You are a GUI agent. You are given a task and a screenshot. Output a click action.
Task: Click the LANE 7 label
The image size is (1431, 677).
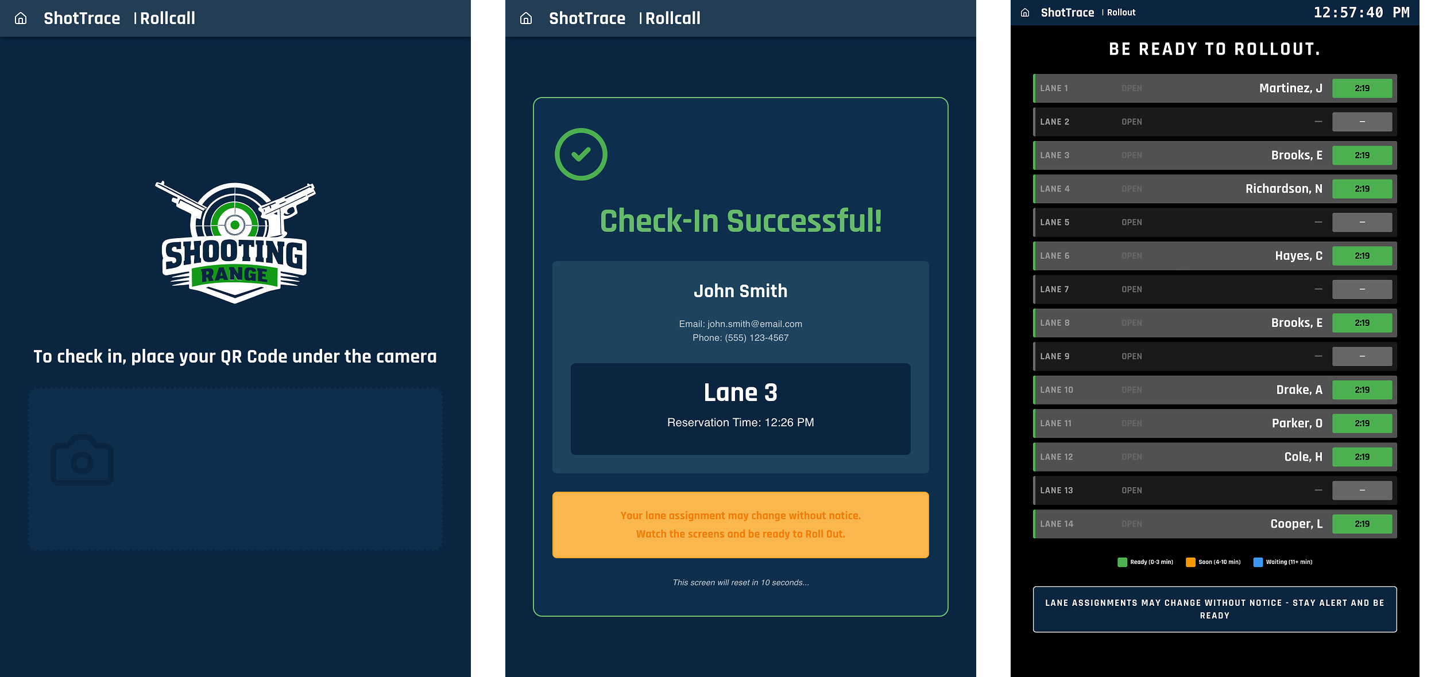[1055, 289]
